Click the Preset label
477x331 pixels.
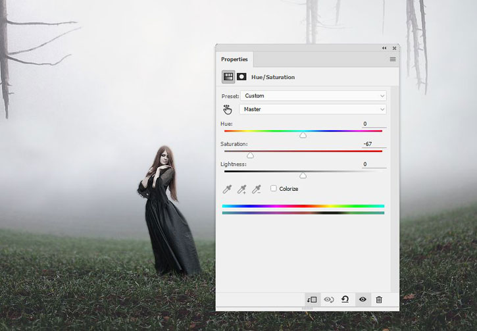click(230, 96)
